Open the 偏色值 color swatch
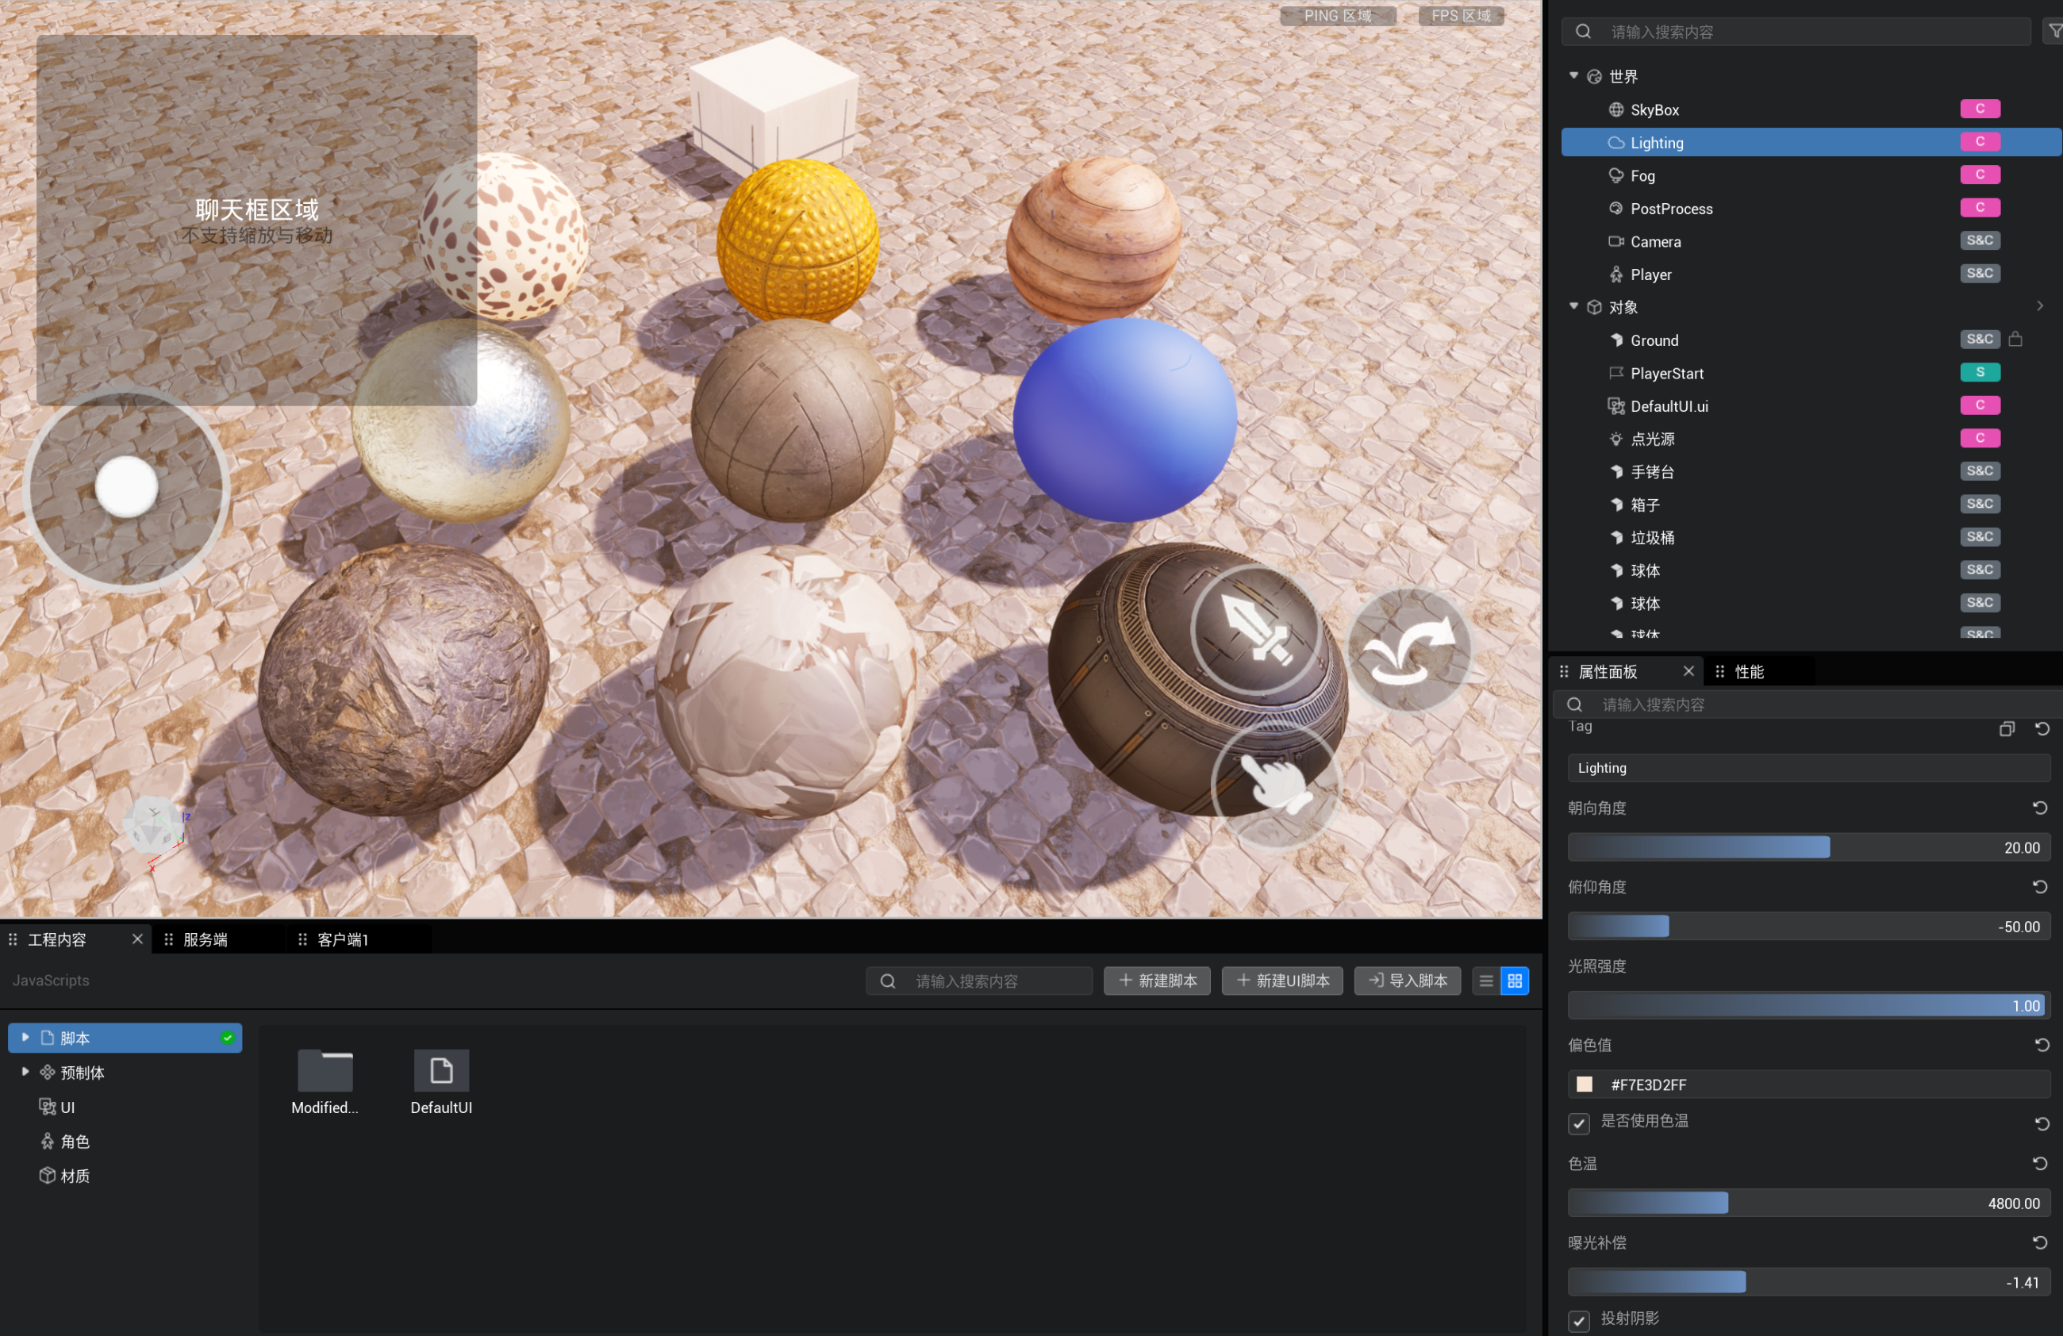The width and height of the screenshot is (2063, 1336). (1585, 1084)
